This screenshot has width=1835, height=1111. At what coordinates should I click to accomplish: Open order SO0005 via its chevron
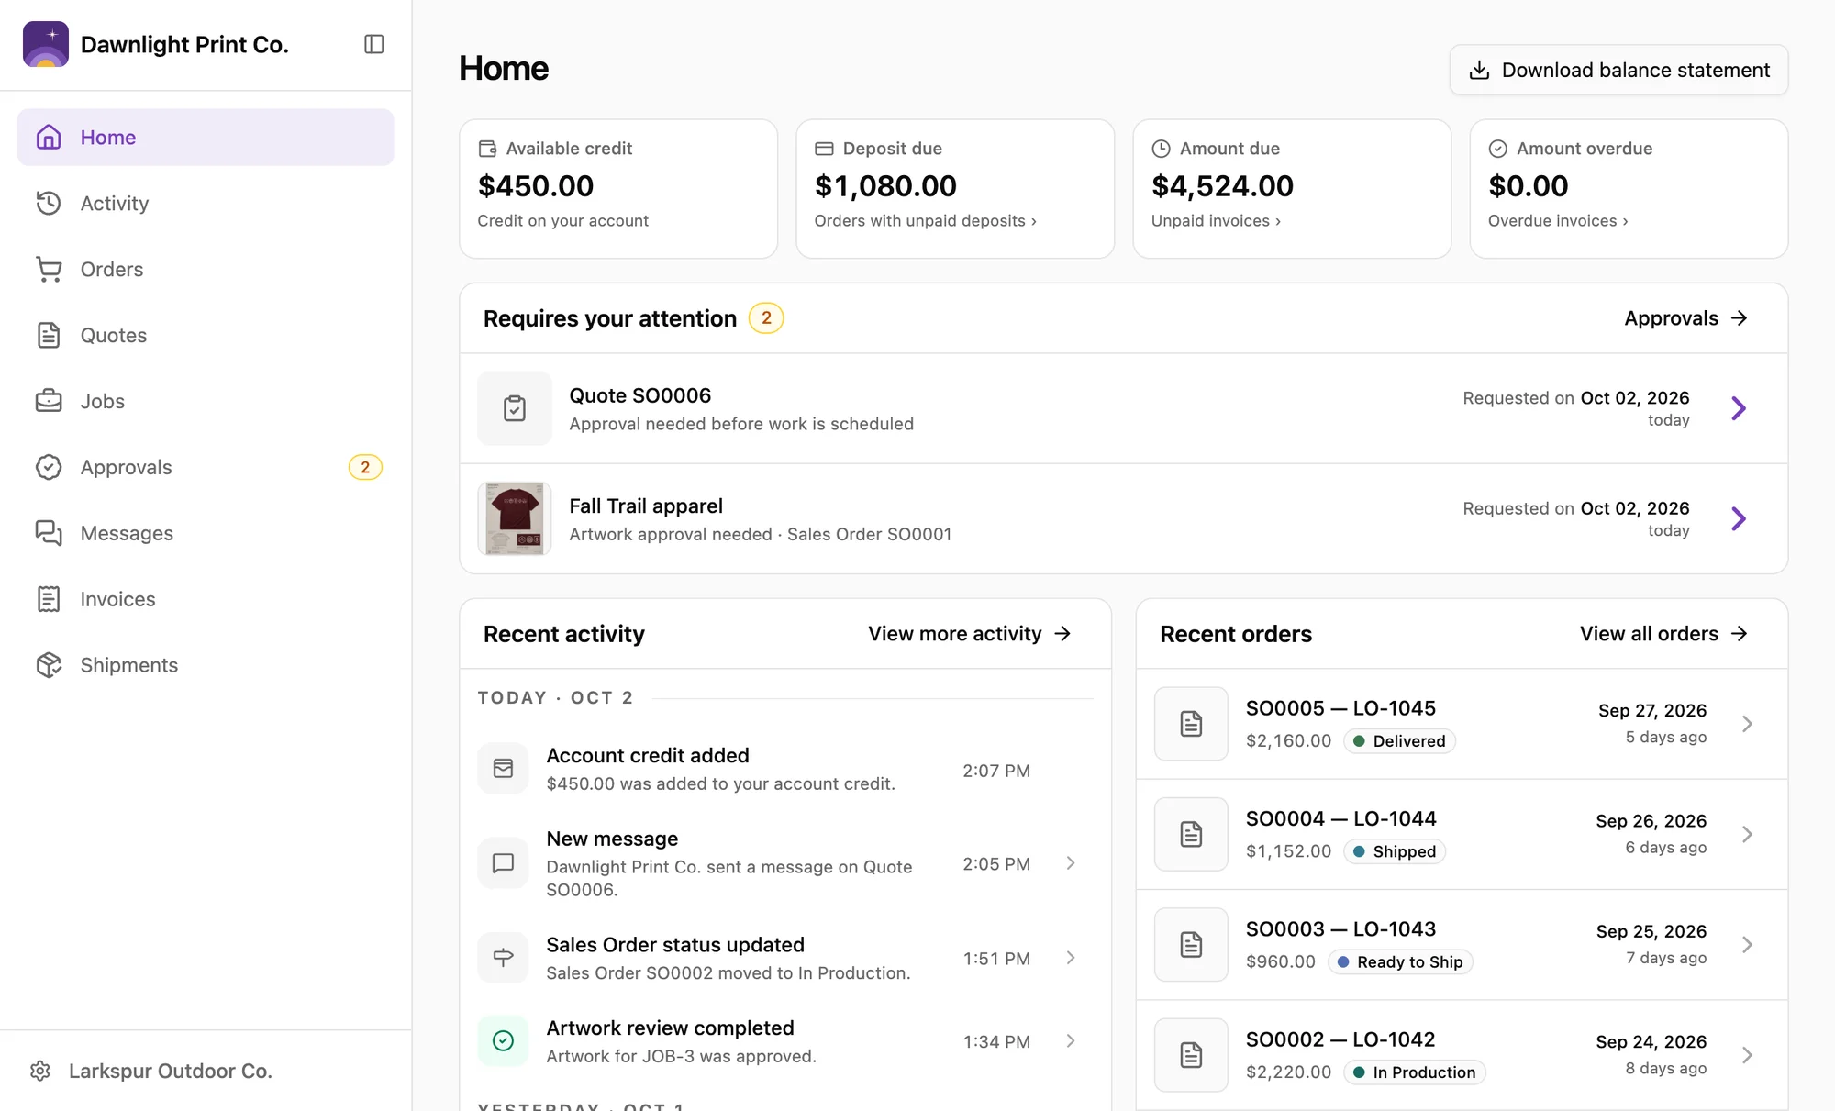pyautogui.click(x=1747, y=724)
